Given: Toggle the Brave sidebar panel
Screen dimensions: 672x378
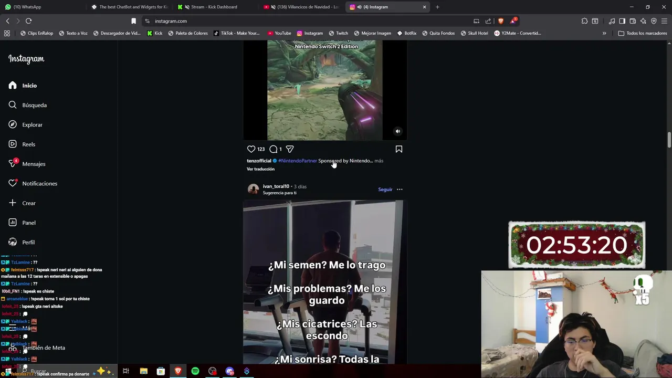Looking at the screenshot, I should (622, 21).
